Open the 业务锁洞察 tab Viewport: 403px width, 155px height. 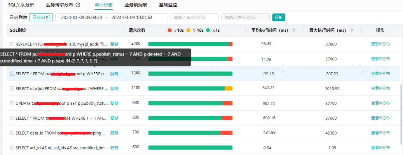click(x=135, y=5)
